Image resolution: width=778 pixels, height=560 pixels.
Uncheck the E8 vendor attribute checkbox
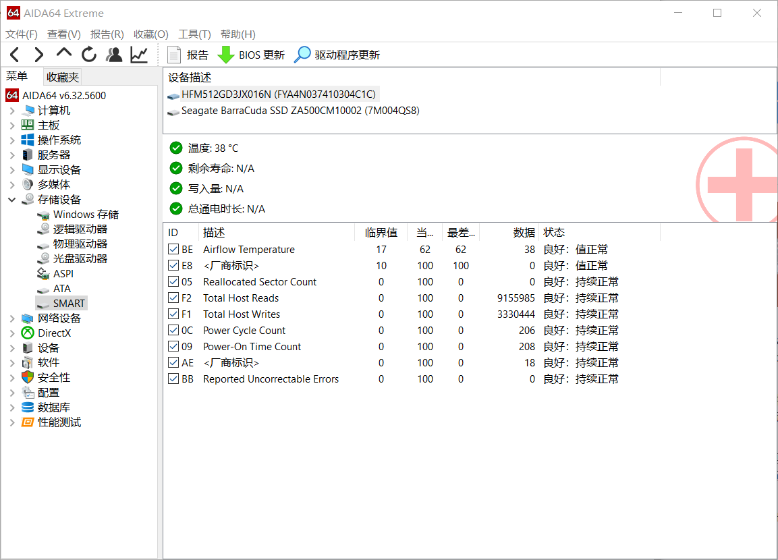pyautogui.click(x=173, y=265)
